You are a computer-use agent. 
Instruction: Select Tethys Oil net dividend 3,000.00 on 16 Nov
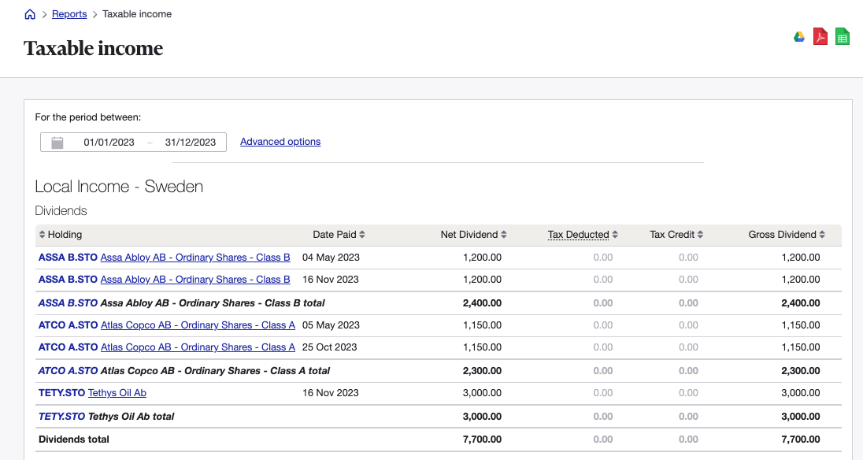(x=482, y=393)
